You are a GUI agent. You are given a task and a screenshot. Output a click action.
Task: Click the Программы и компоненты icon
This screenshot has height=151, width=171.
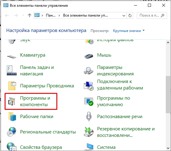[x=12, y=101]
